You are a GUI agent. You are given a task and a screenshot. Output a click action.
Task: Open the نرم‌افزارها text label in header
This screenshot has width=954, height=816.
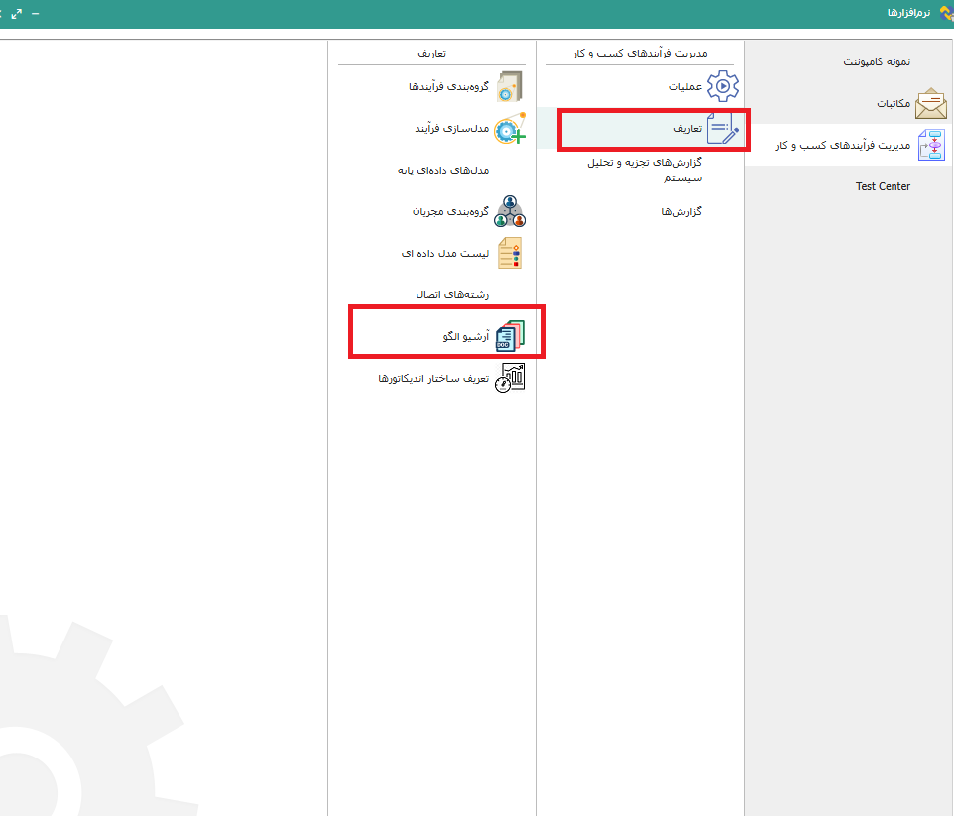click(x=908, y=13)
